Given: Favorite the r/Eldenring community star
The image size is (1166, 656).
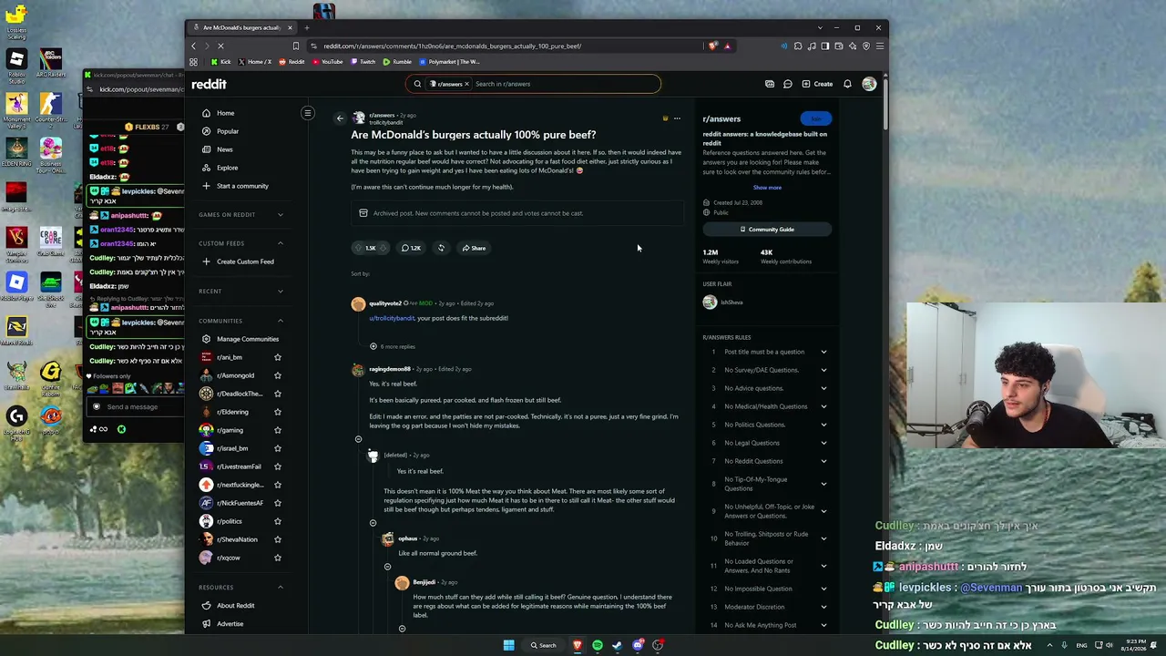Looking at the screenshot, I should [x=278, y=412].
